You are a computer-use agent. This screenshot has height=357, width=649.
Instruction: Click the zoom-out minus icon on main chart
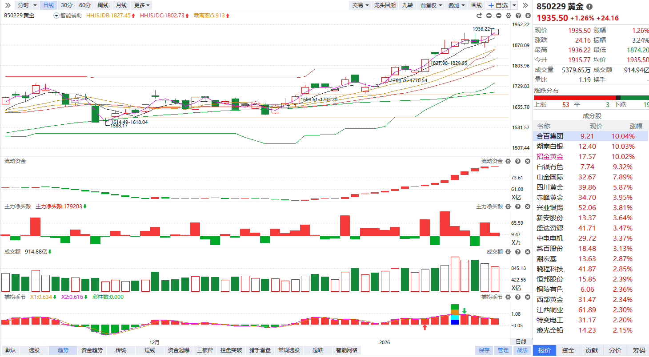498,16
